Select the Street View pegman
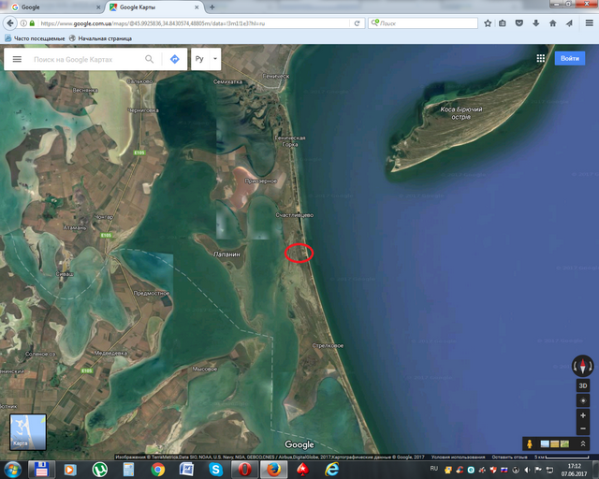Screen dimensions: 599x479 (530, 443)
